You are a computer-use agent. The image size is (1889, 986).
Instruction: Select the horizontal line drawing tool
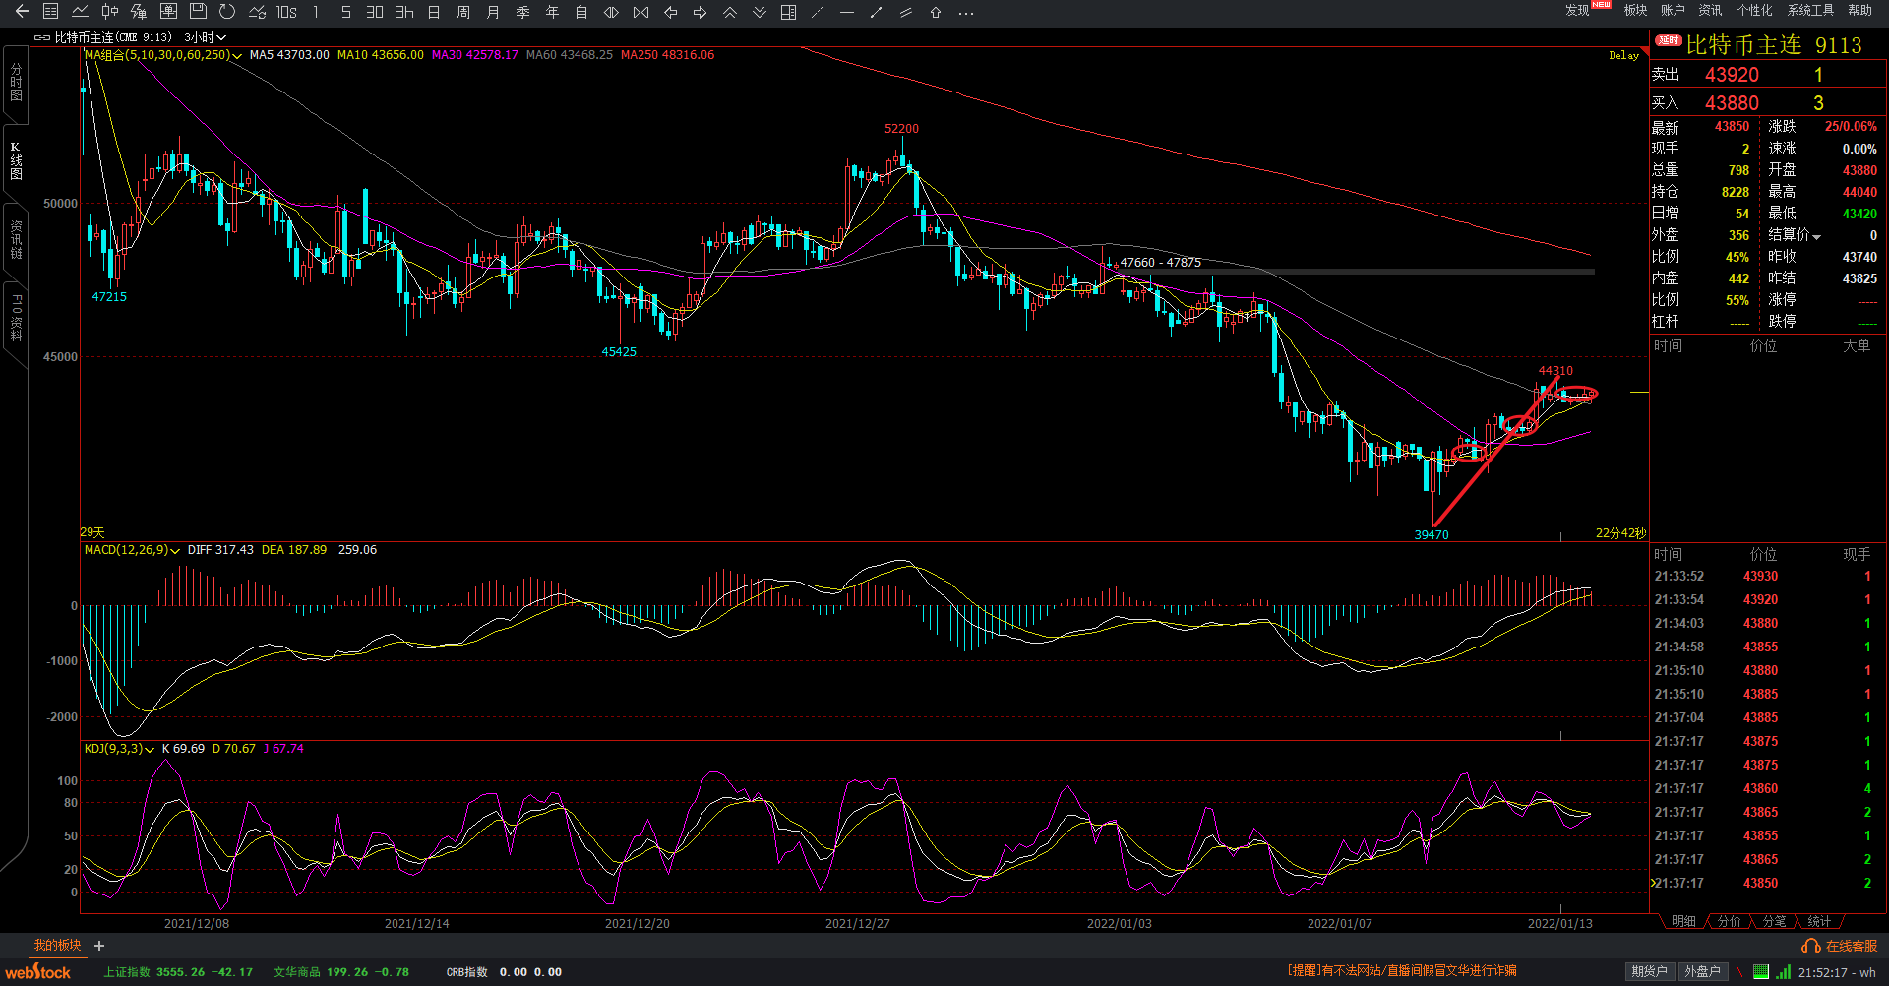coord(847,13)
